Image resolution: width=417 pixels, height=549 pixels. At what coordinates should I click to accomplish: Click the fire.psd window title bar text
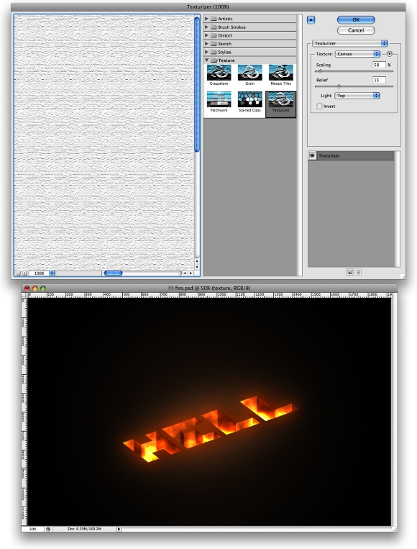point(212,288)
